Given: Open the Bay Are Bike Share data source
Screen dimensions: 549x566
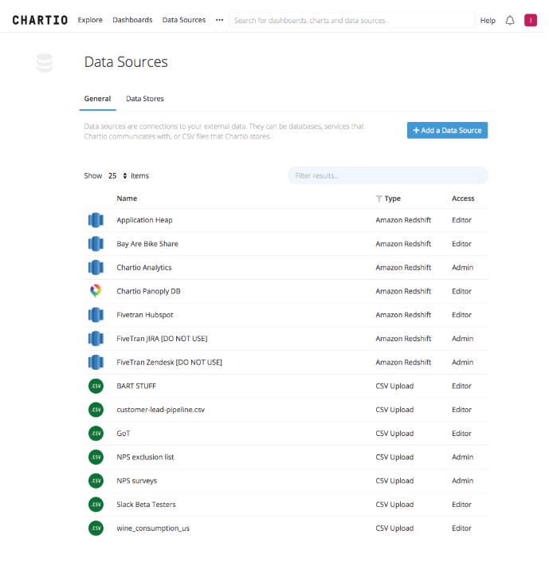Looking at the screenshot, I should click(147, 244).
